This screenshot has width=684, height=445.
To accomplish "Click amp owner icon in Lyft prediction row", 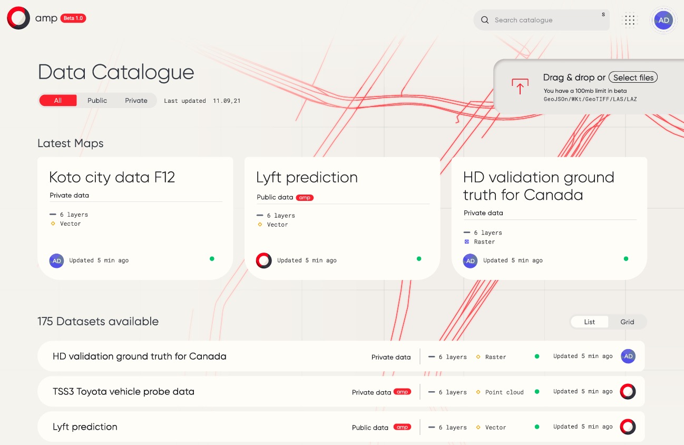I will [x=628, y=427].
